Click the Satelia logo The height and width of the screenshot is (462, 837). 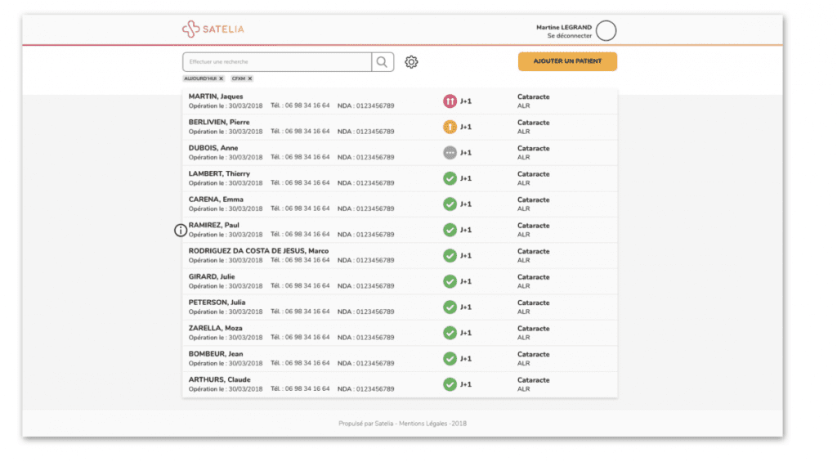click(213, 29)
